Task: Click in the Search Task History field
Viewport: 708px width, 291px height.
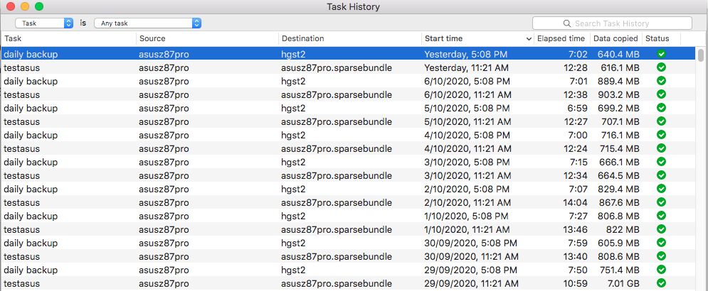Action: pos(619,23)
